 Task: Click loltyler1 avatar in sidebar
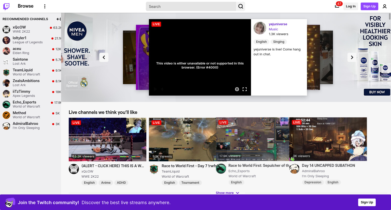tap(6, 40)
